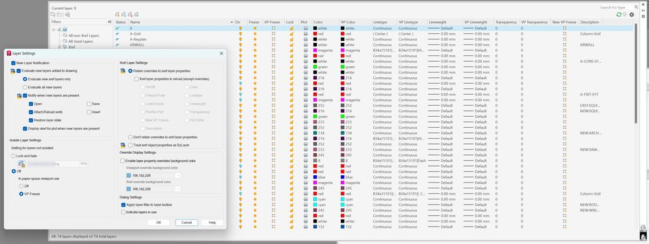Click the Layer Settings dialog app icon
649x244 pixels.
coord(9,53)
